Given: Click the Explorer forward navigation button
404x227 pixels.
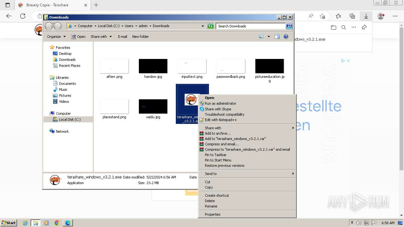Looking at the screenshot, I should pyautogui.click(x=57, y=26).
